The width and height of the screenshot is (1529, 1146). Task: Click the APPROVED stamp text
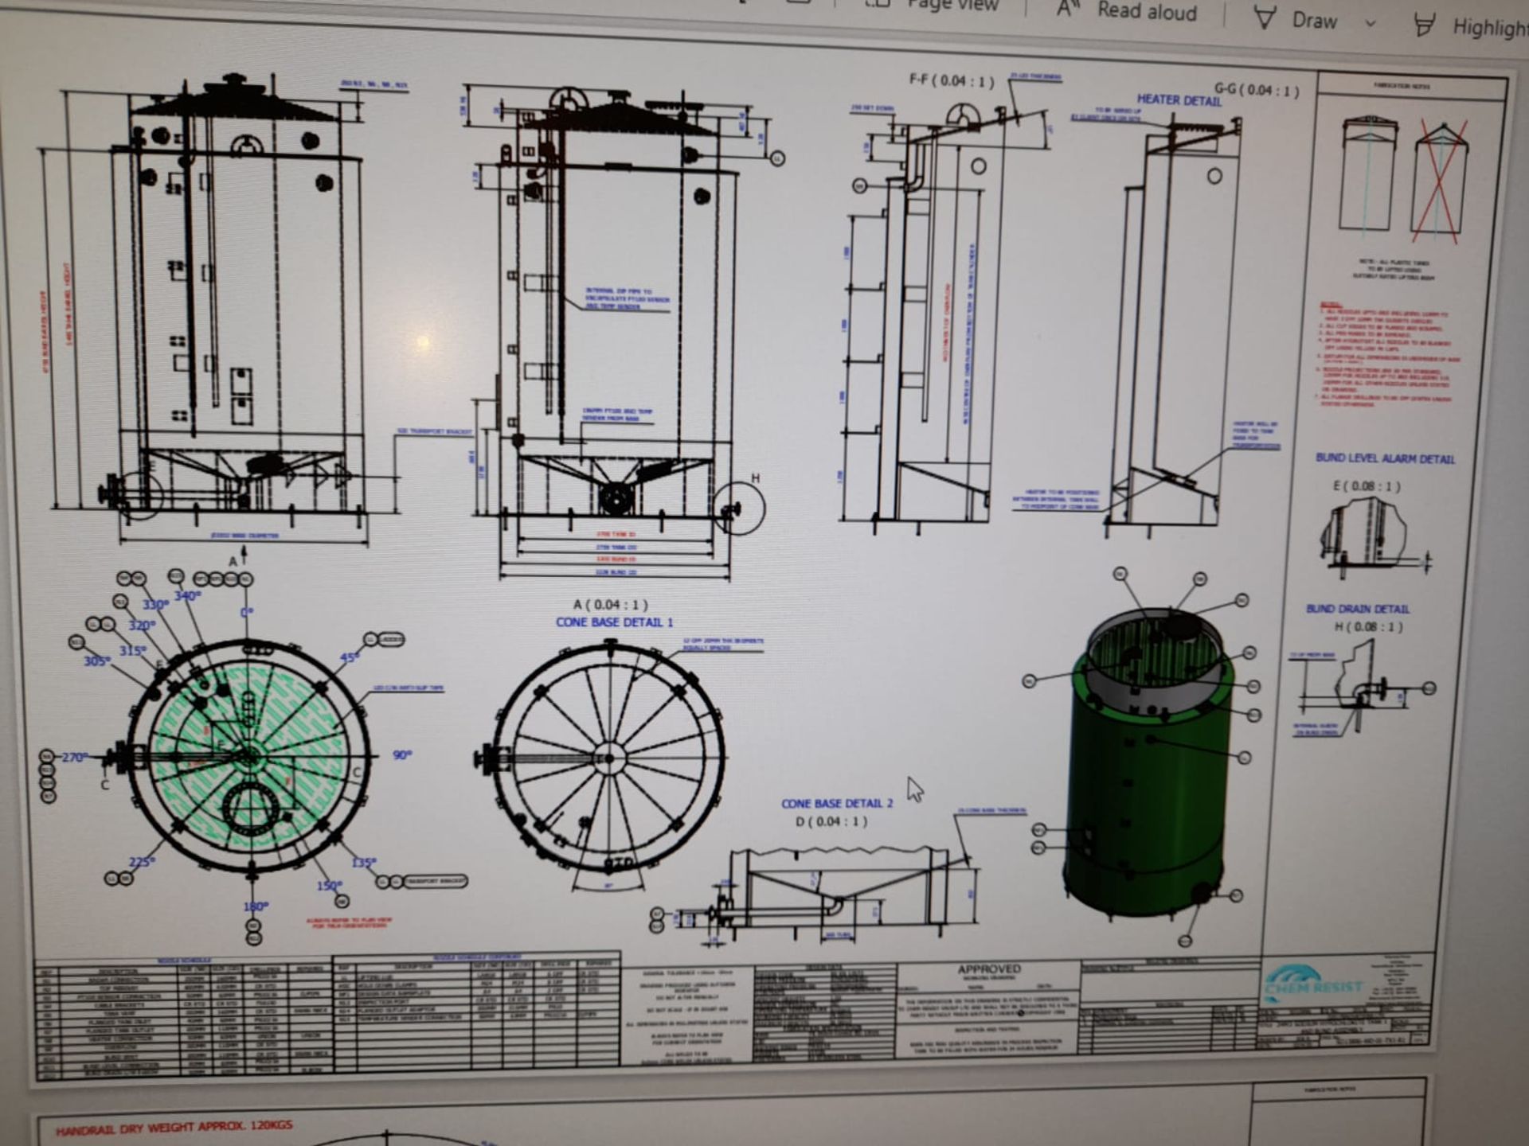pos(989,969)
